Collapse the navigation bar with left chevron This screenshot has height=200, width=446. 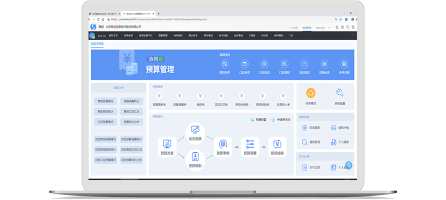point(352,35)
